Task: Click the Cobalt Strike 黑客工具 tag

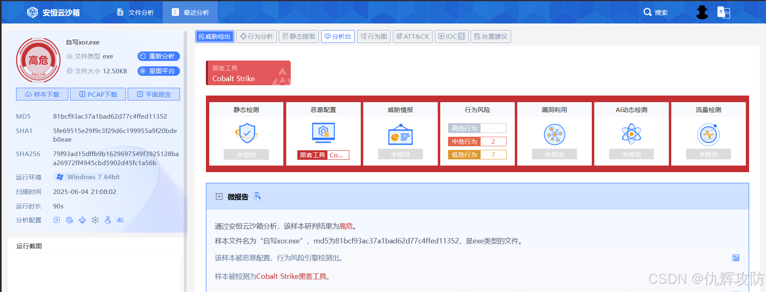Action: (x=248, y=73)
